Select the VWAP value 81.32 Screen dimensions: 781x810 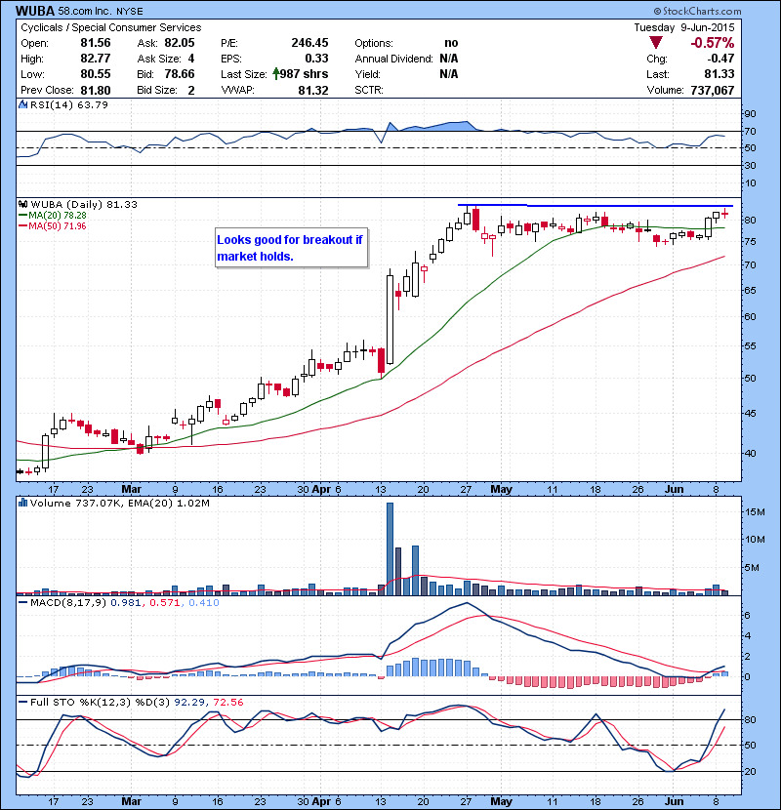click(313, 90)
